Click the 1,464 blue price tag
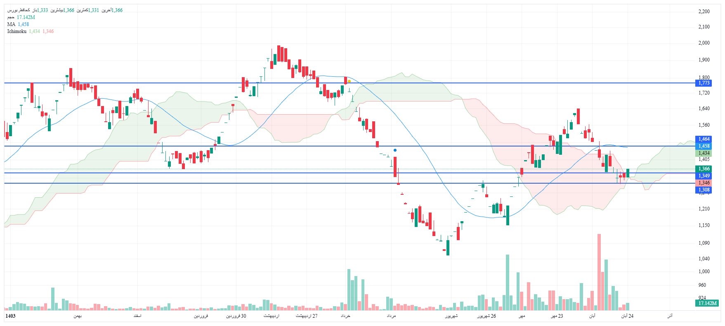725x326 pixels. coord(704,139)
